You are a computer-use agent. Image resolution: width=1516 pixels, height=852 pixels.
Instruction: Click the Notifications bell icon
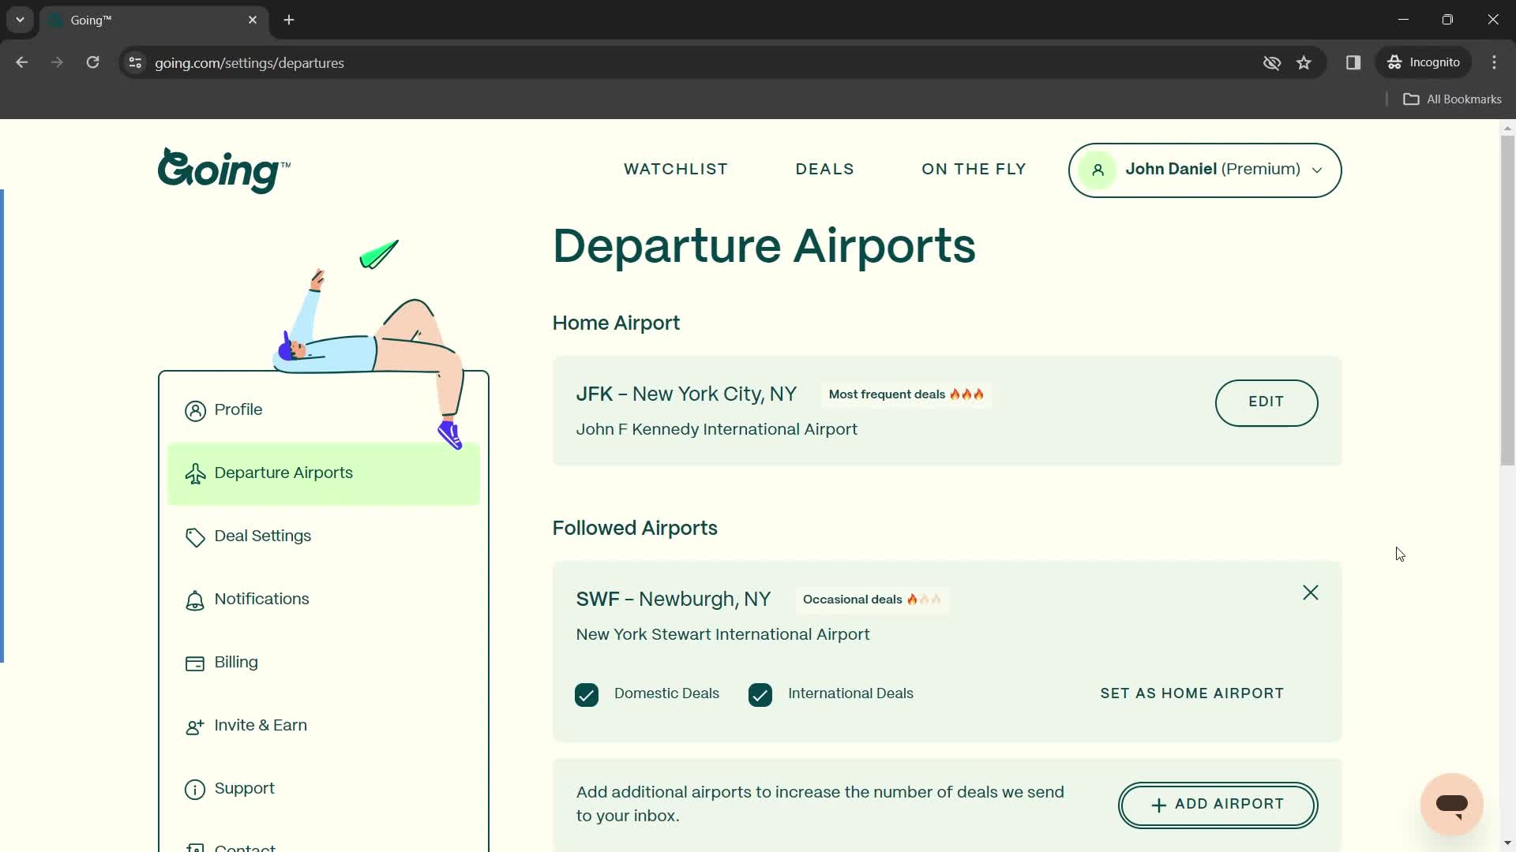[195, 600]
